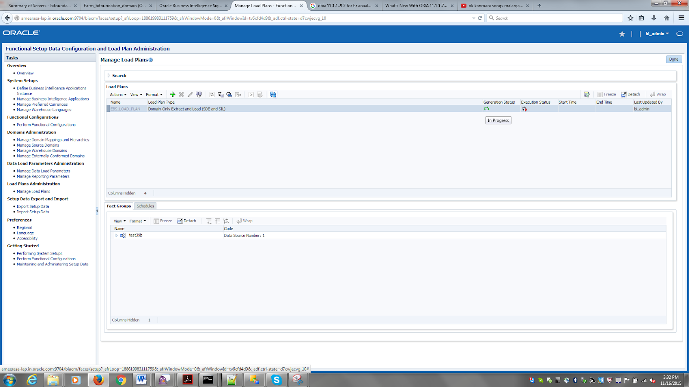Click the Firefox home icon
This screenshot has height=387, width=689.
[667, 18]
